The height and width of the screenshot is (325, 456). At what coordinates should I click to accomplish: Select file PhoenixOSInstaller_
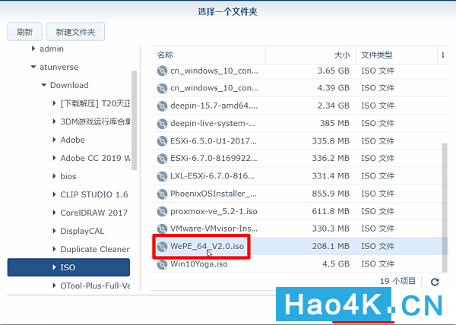214,194
